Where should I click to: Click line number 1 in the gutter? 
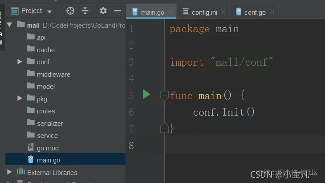131,29
